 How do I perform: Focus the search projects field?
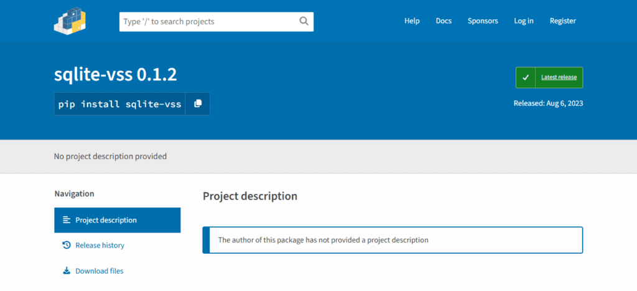point(216,22)
